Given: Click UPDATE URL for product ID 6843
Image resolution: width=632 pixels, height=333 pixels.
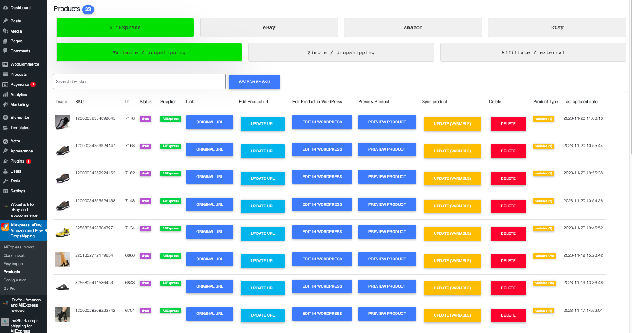Looking at the screenshot, I should tap(263, 288).
